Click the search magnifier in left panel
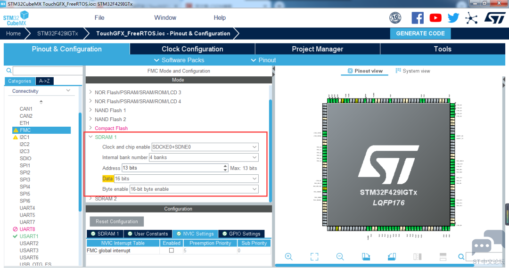The height and width of the screenshot is (269, 509). (9, 70)
